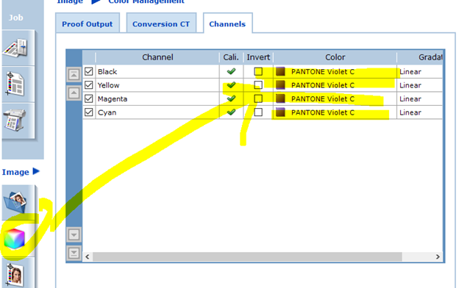Click the horizontal scrollbar right arrow

pyautogui.click(x=438, y=256)
